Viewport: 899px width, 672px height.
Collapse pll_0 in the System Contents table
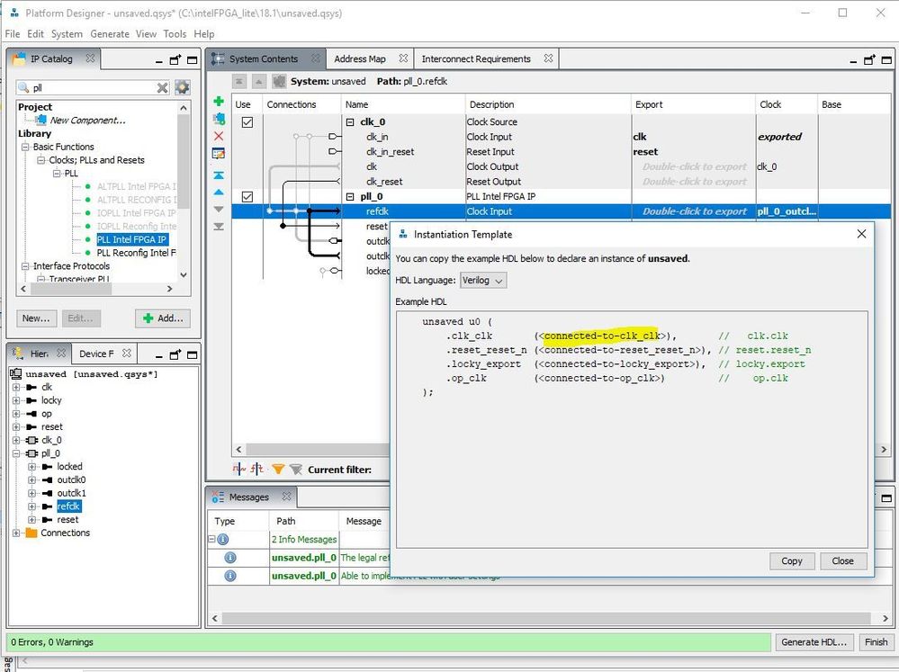coord(351,197)
